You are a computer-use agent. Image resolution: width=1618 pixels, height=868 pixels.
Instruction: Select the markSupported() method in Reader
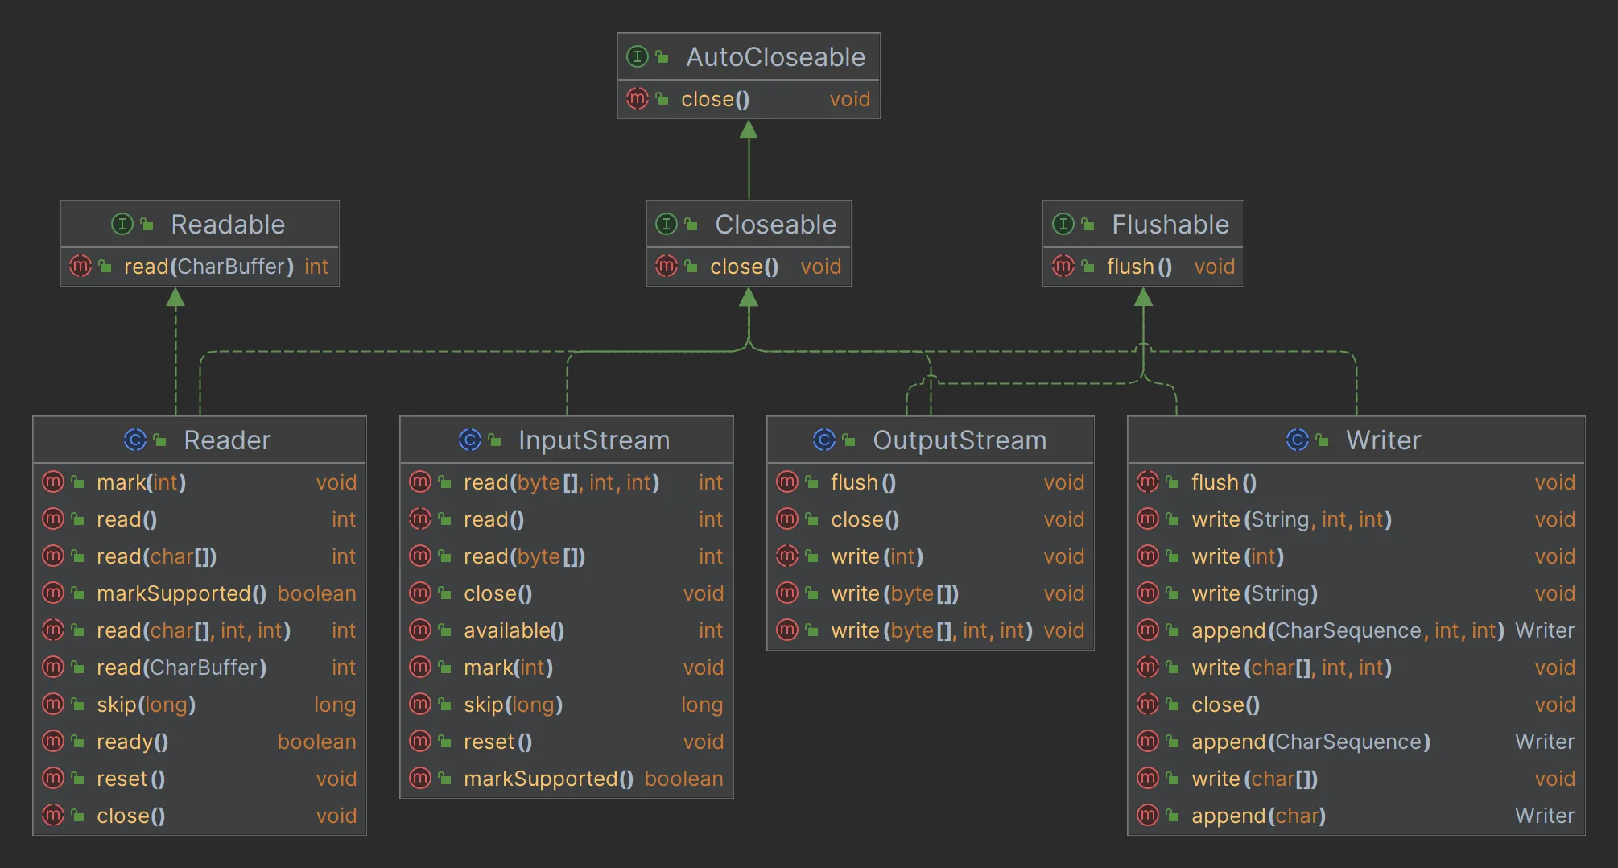tap(180, 593)
